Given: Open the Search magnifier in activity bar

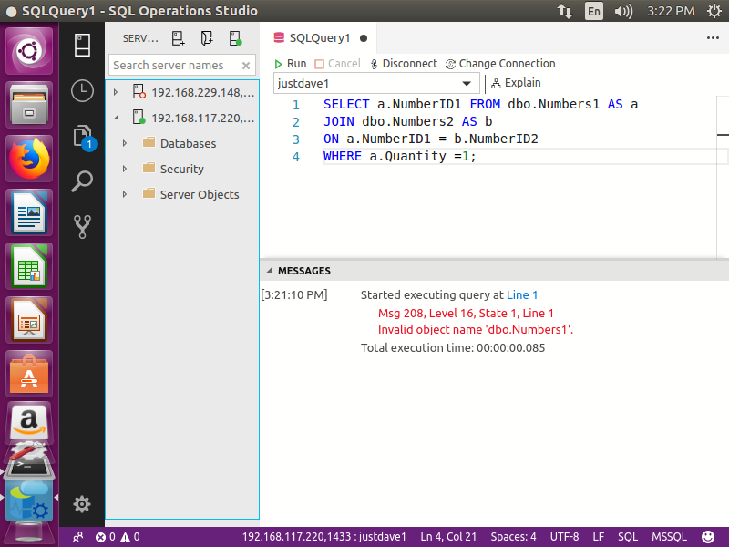Looking at the screenshot, I should click(x=82, y=181).
